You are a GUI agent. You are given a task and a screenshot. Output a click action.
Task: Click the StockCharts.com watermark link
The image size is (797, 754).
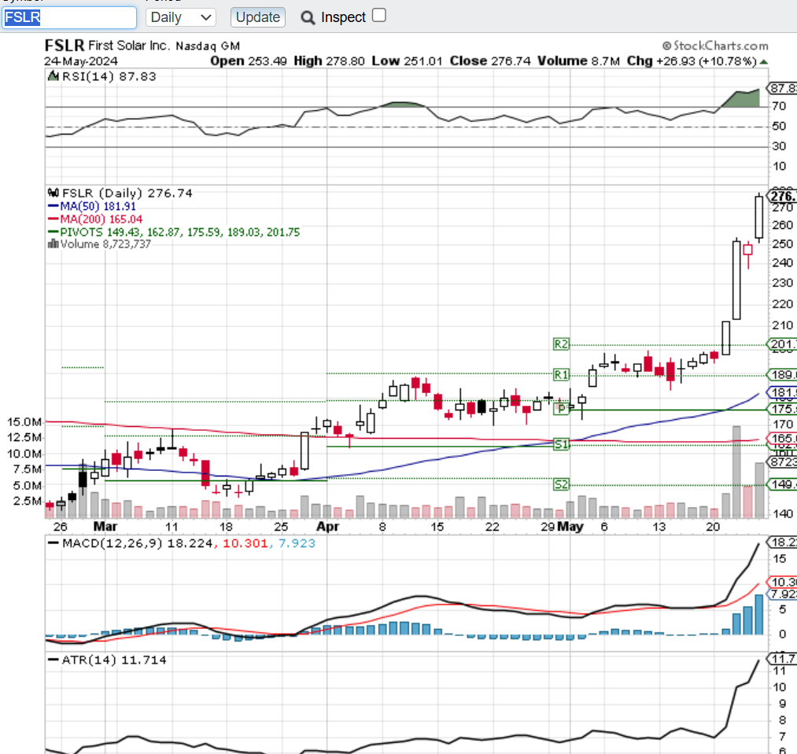715,46
